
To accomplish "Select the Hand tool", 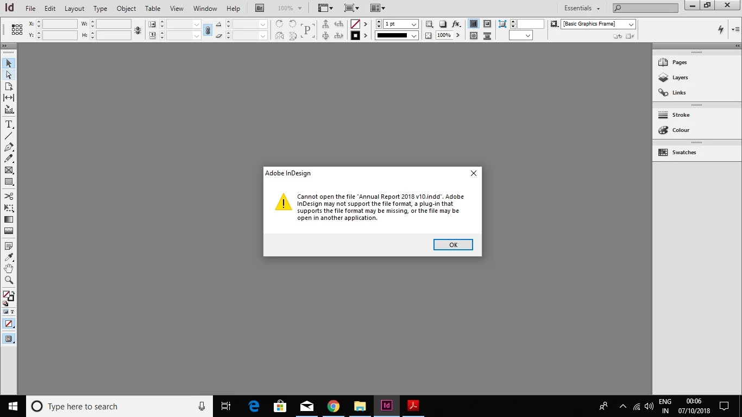I will pyautogui.click(x=9, y=269).
